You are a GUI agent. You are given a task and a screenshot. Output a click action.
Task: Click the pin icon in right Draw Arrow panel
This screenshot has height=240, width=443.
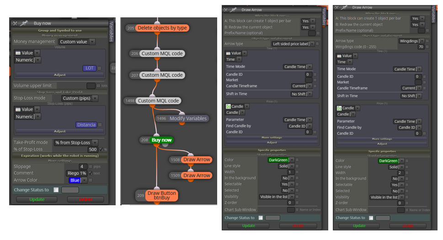point(344,7)
